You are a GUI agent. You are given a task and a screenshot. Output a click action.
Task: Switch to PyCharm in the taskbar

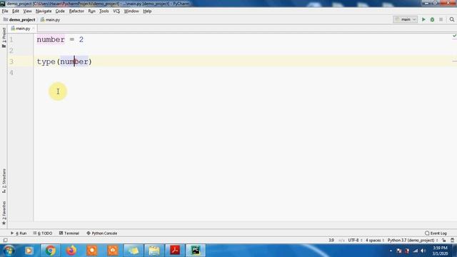pyautogui.click(x=196, y=251)
